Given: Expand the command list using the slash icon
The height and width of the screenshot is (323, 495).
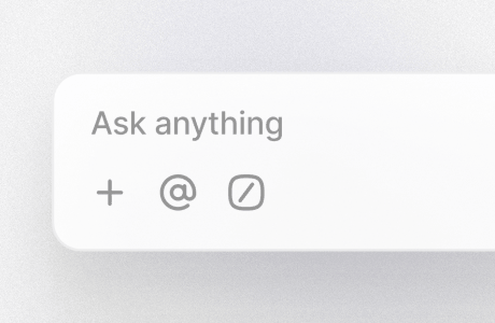Looking at the screenshot, I should (x=246, y=192).
